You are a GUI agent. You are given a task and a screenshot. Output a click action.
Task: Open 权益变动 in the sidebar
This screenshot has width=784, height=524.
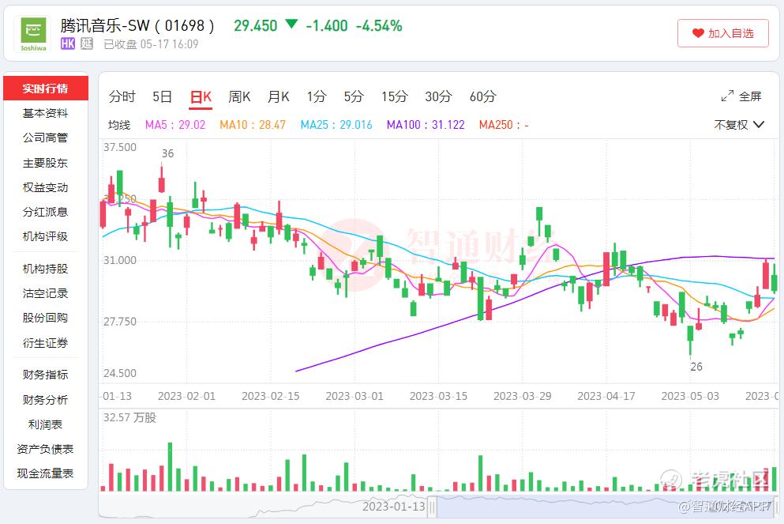coord(46,187)
